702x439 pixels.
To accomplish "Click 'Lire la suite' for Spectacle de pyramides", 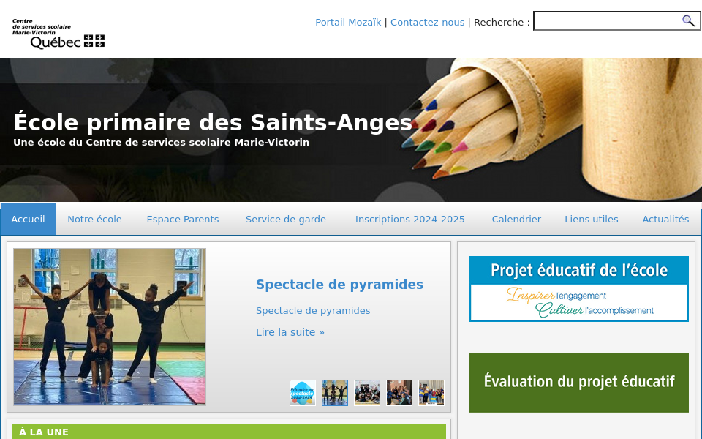I will 290,332.
